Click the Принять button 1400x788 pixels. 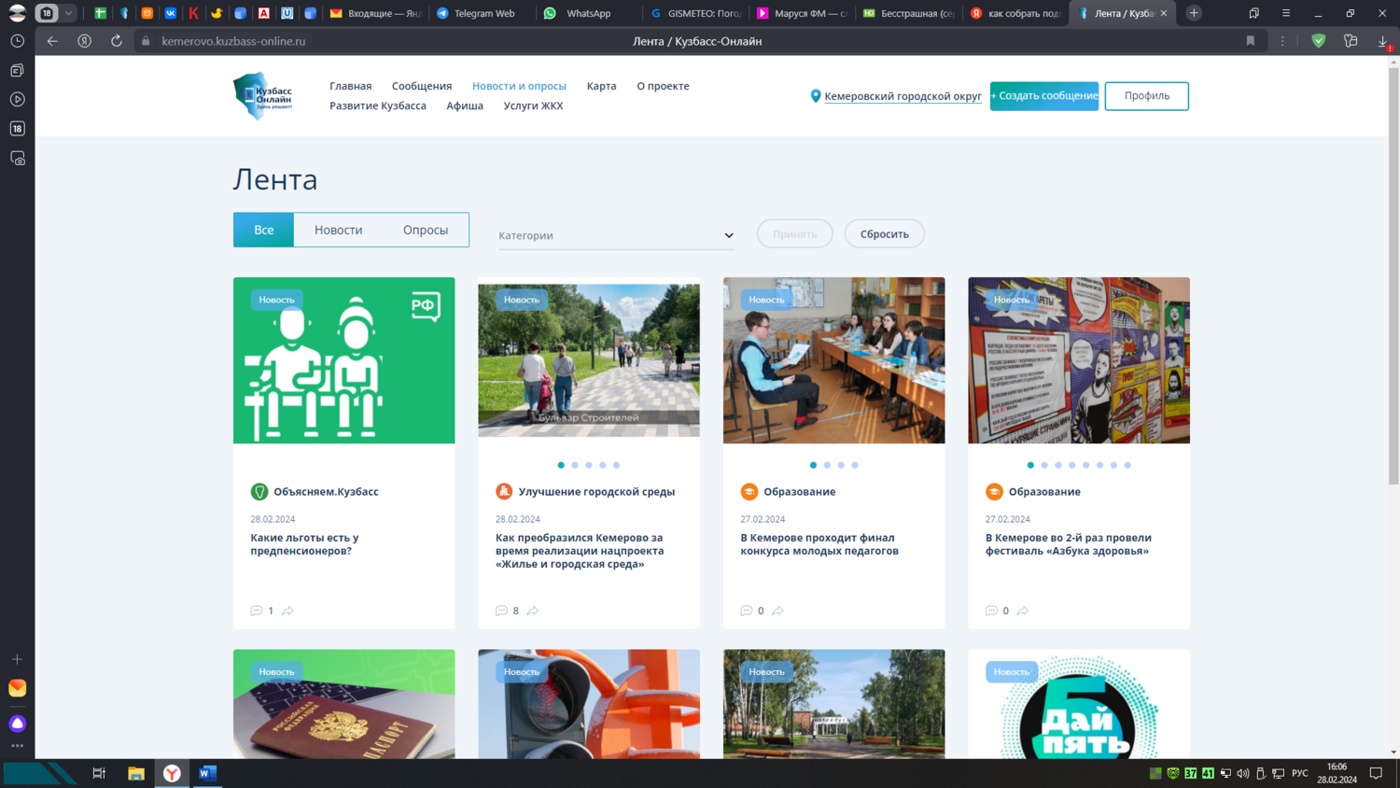(x=794, y=234)
